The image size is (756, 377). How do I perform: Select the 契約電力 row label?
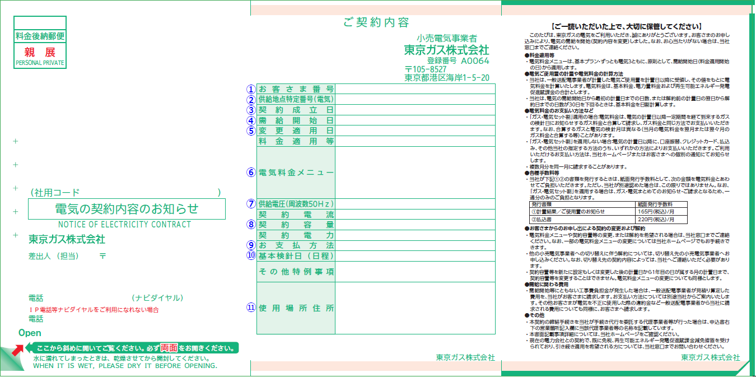coord(296,235)
